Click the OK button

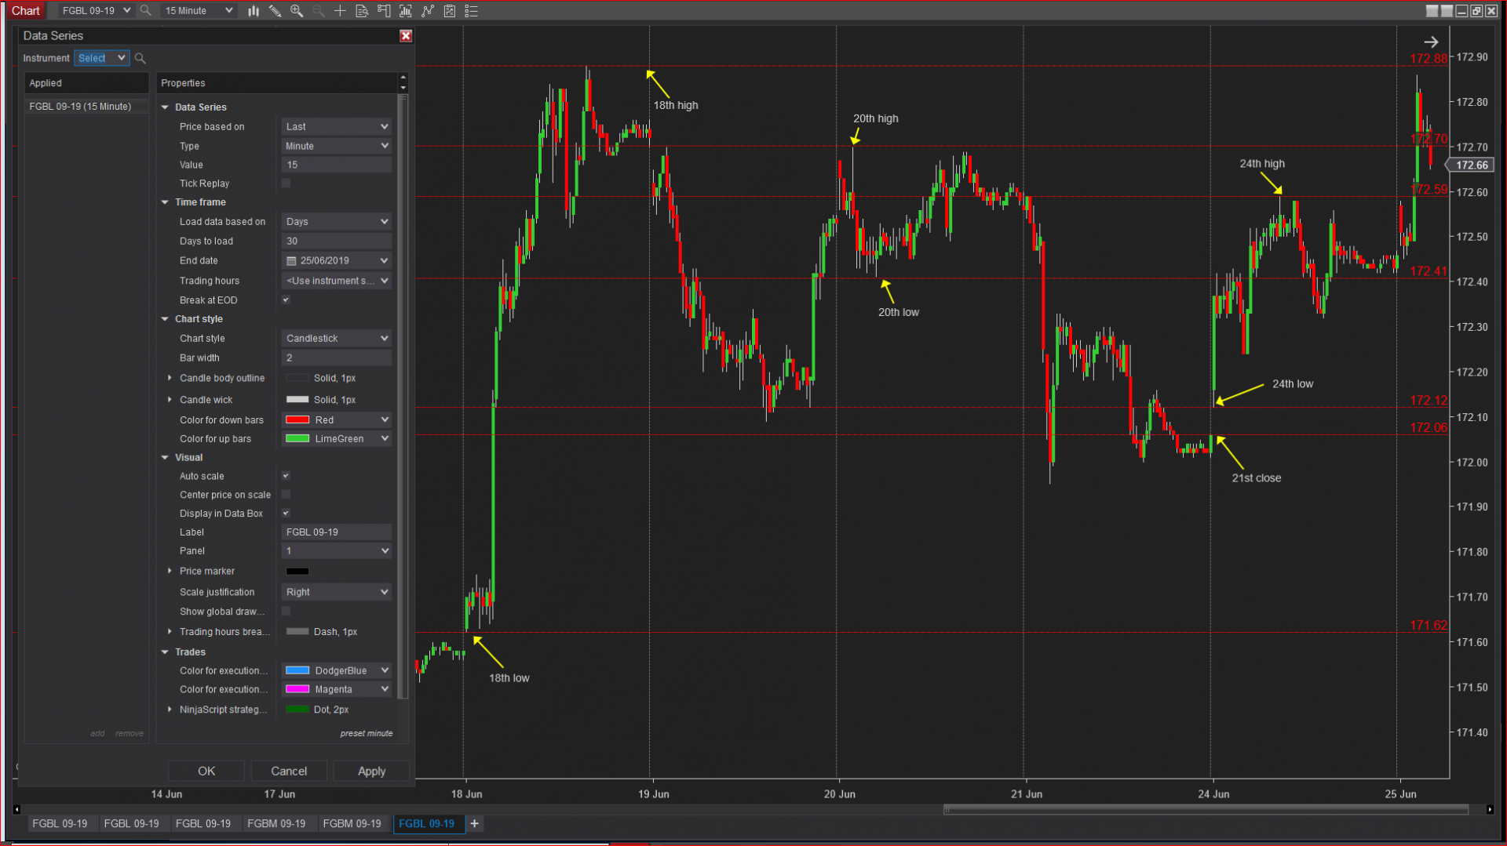coord(206,771)
